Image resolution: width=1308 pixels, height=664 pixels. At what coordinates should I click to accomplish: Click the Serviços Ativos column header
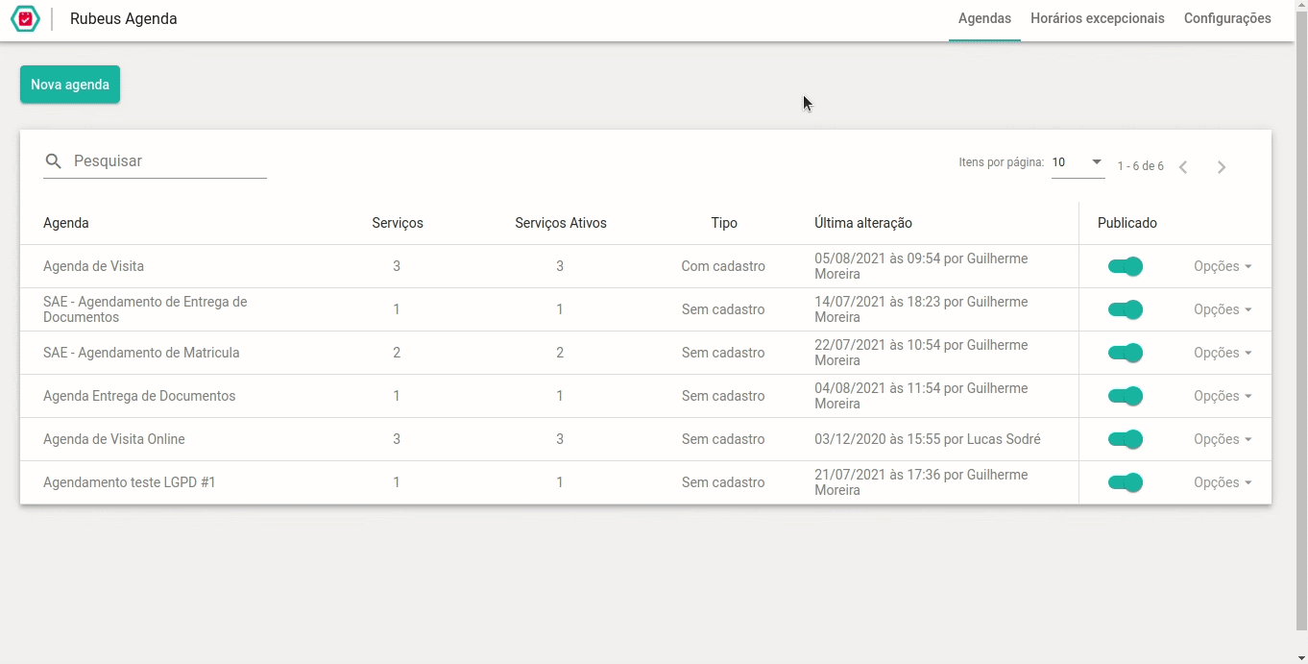[x=561, y=223]
